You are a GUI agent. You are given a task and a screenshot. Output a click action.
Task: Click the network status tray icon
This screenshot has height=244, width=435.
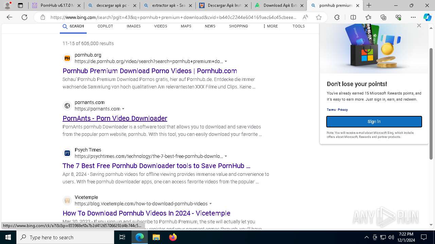tap(383, 237)
